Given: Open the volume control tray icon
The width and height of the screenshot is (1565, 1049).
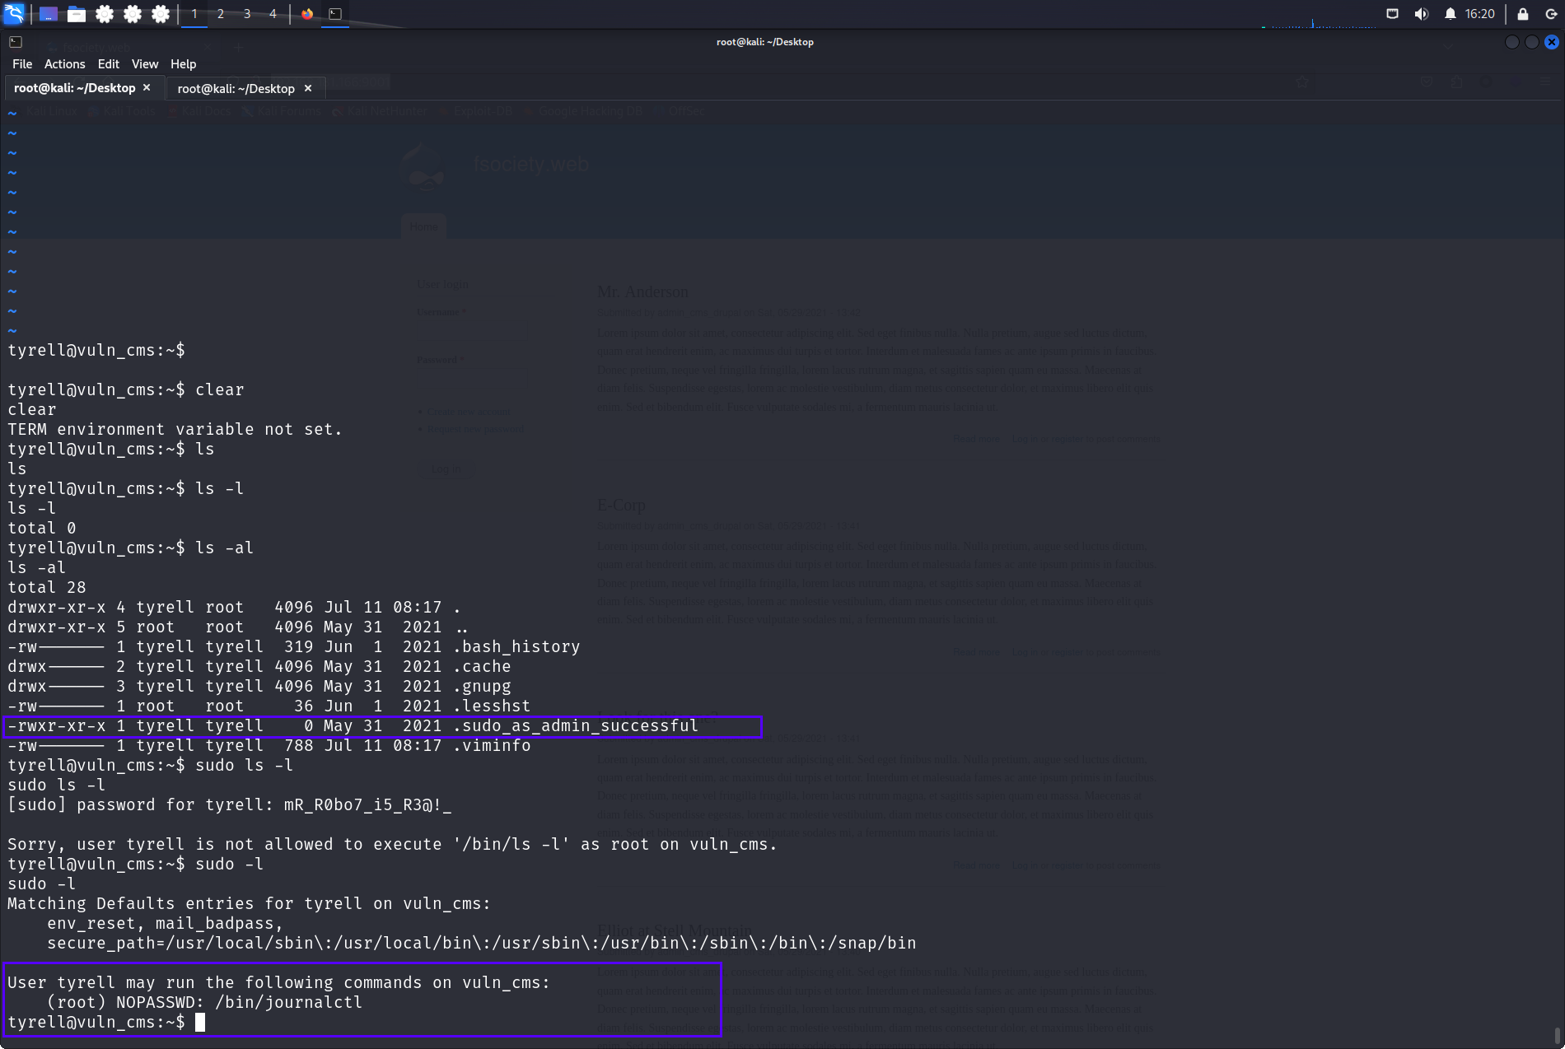Looking at the screenshot, I should pyautogui.click(x=1421, y=14).
